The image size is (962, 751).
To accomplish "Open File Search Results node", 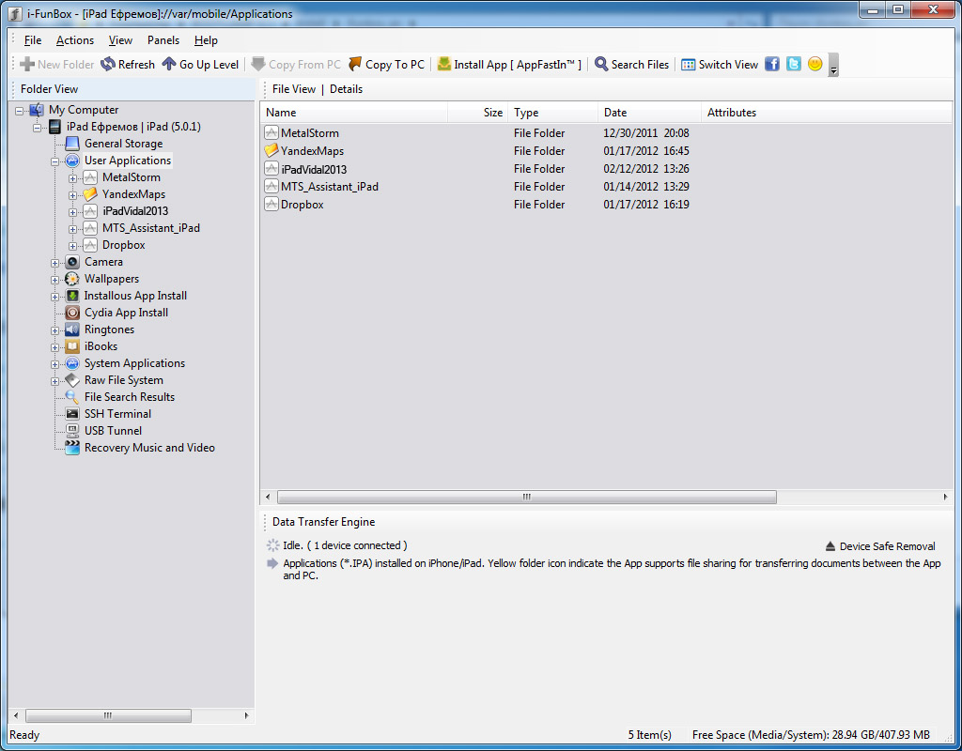I will coord(130,397).
